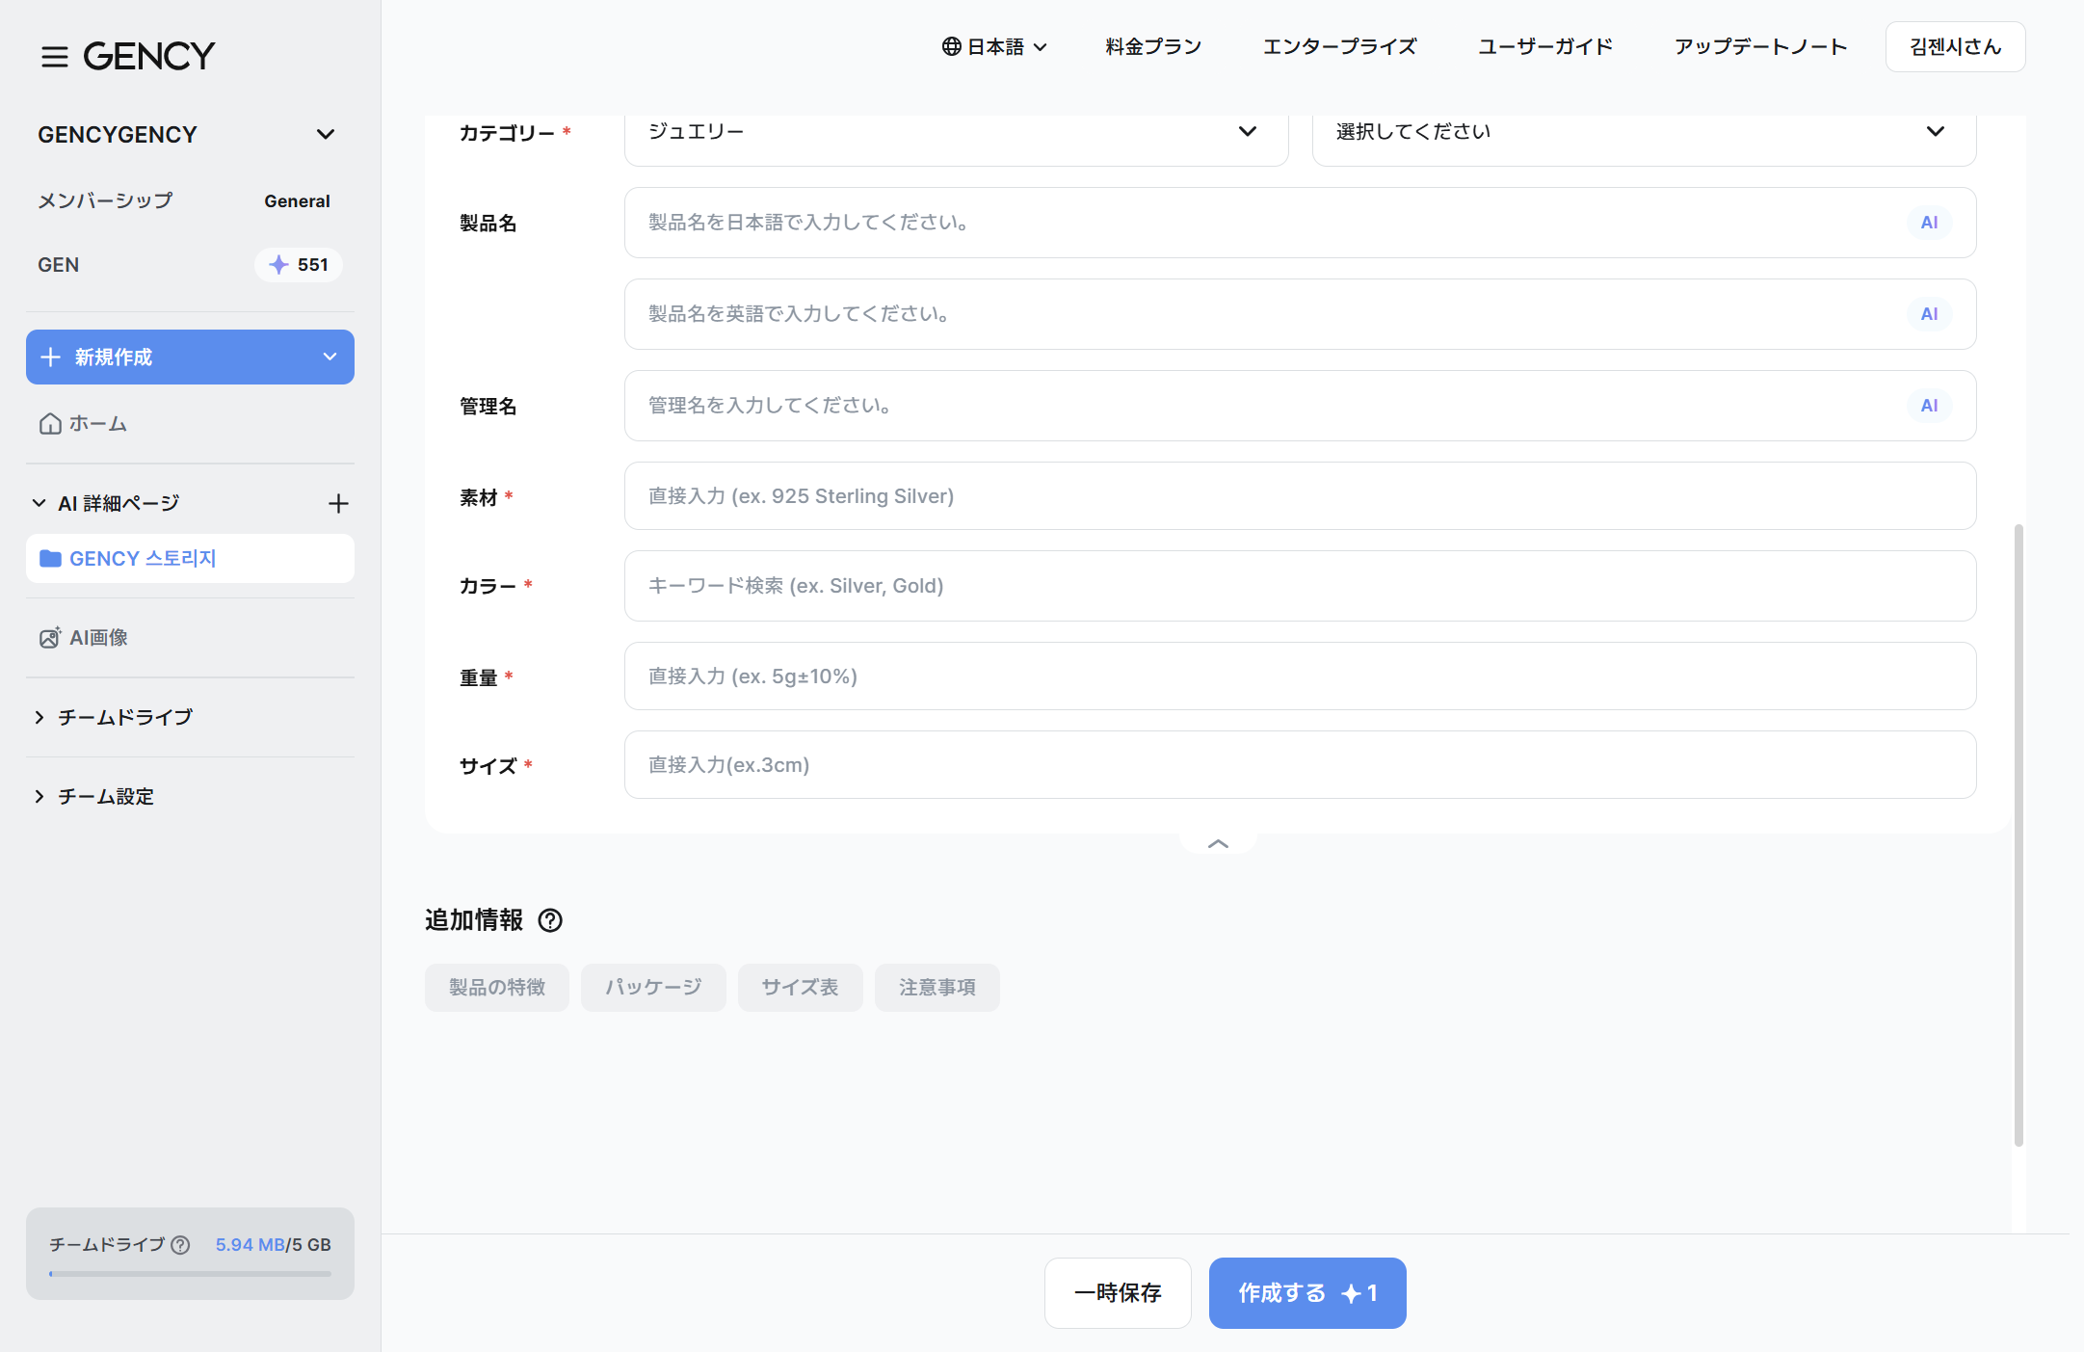Open the 日本語 language selector
Image resolution: width=2084 pixels, height=1352 pixels.
point(994,46)
